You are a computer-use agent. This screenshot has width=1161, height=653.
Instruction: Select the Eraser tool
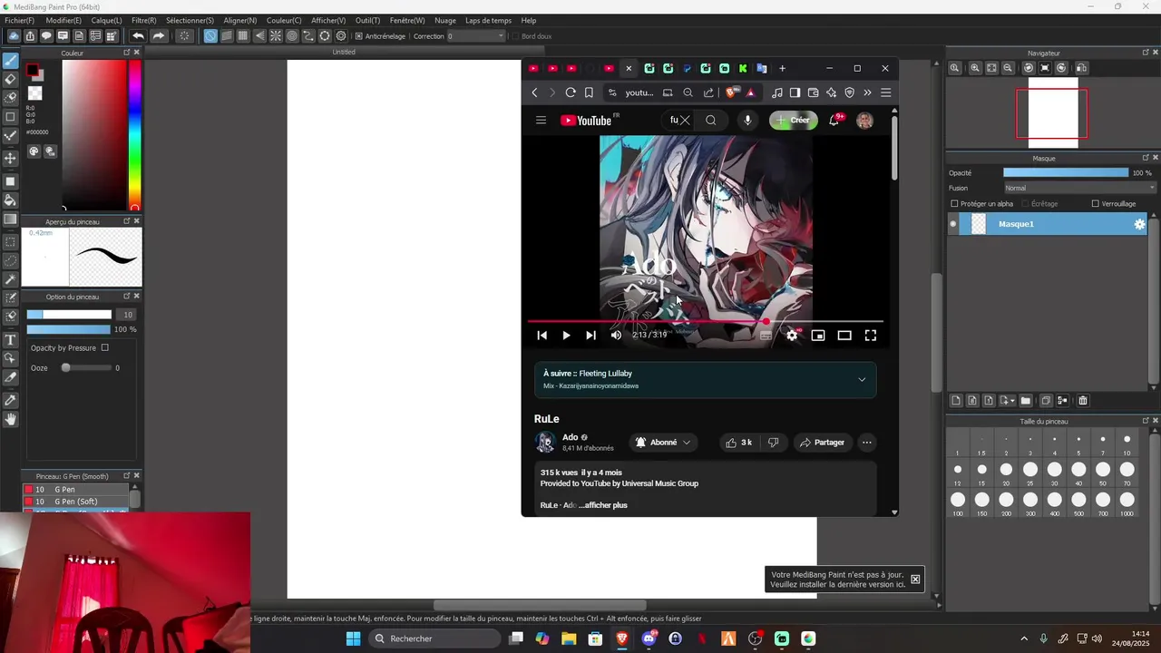pyautogui.click(x=11, y=79)
